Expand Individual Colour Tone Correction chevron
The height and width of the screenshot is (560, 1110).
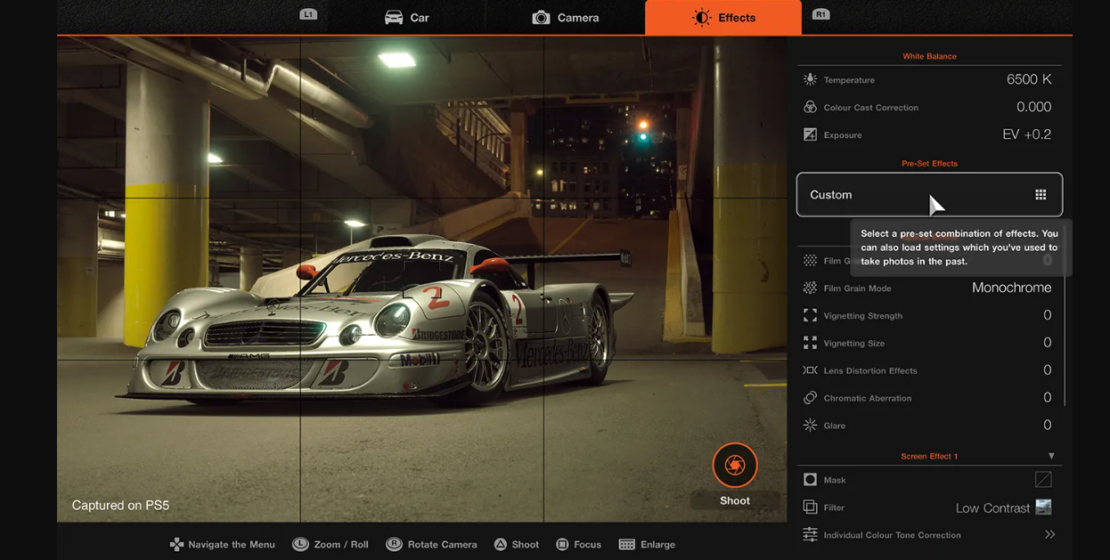click(x=1049, y=535)
